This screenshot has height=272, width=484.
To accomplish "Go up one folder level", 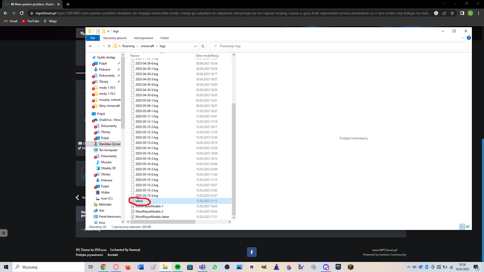I will point(109,46).
